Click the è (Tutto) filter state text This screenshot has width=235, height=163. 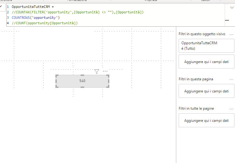[188, 48]
